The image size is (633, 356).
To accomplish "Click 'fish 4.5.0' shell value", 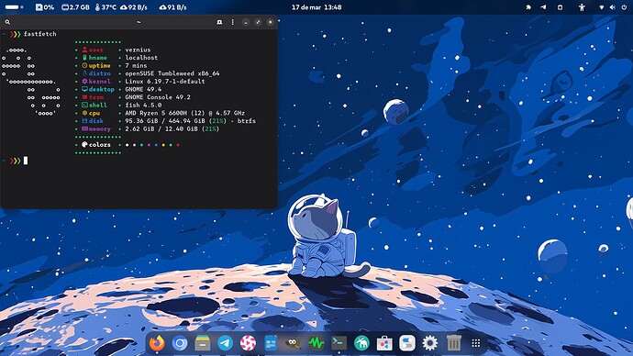I will point(143,105).
